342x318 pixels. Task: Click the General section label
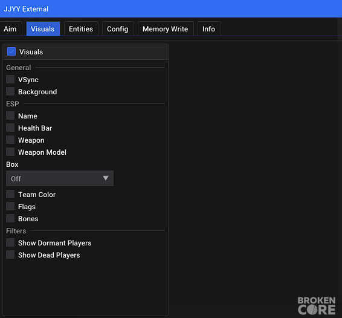pos(19,68)
